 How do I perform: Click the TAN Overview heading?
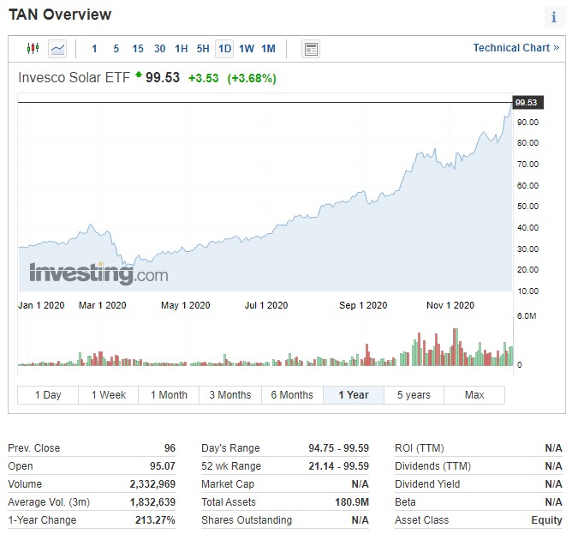point(60,15)
